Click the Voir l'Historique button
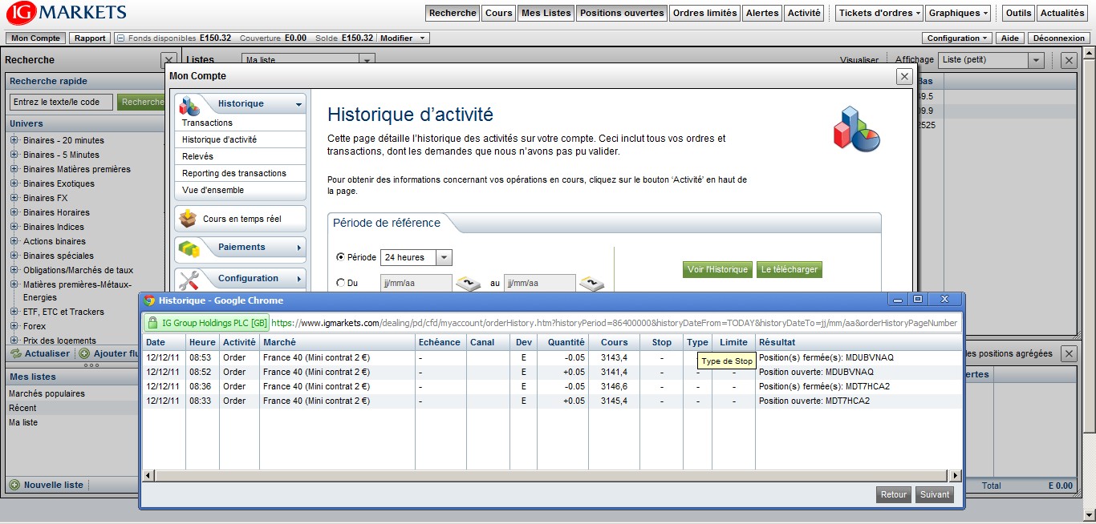This screenshot has height=524, width=1096. click(x=718, y=269)
